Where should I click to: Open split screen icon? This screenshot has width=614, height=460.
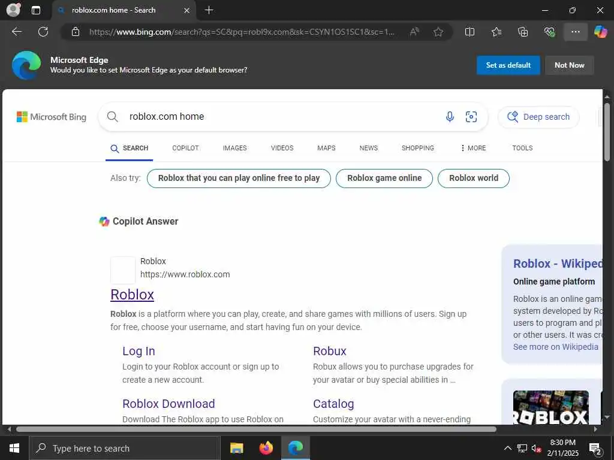[469, 32]
